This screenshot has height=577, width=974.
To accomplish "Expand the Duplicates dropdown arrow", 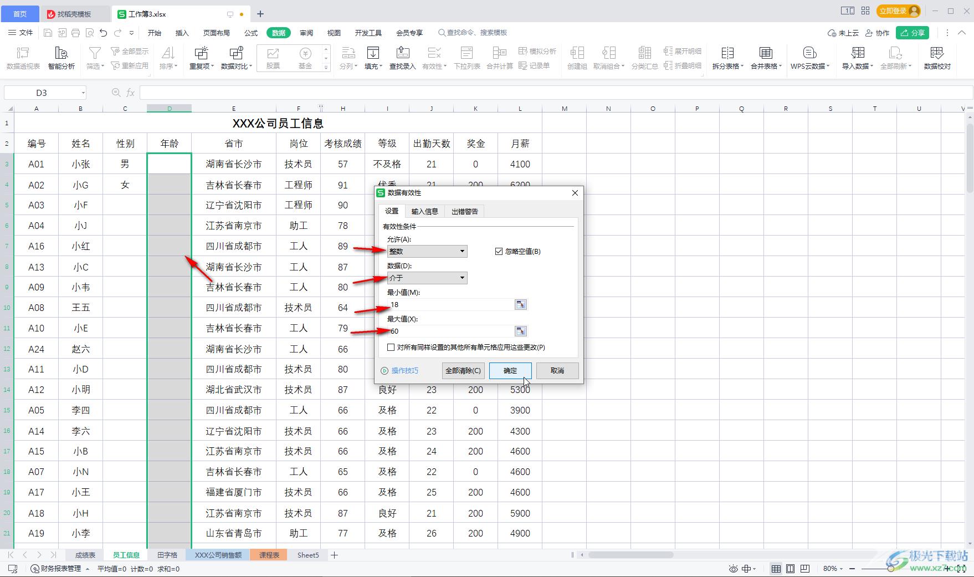I will click(212, 67).
